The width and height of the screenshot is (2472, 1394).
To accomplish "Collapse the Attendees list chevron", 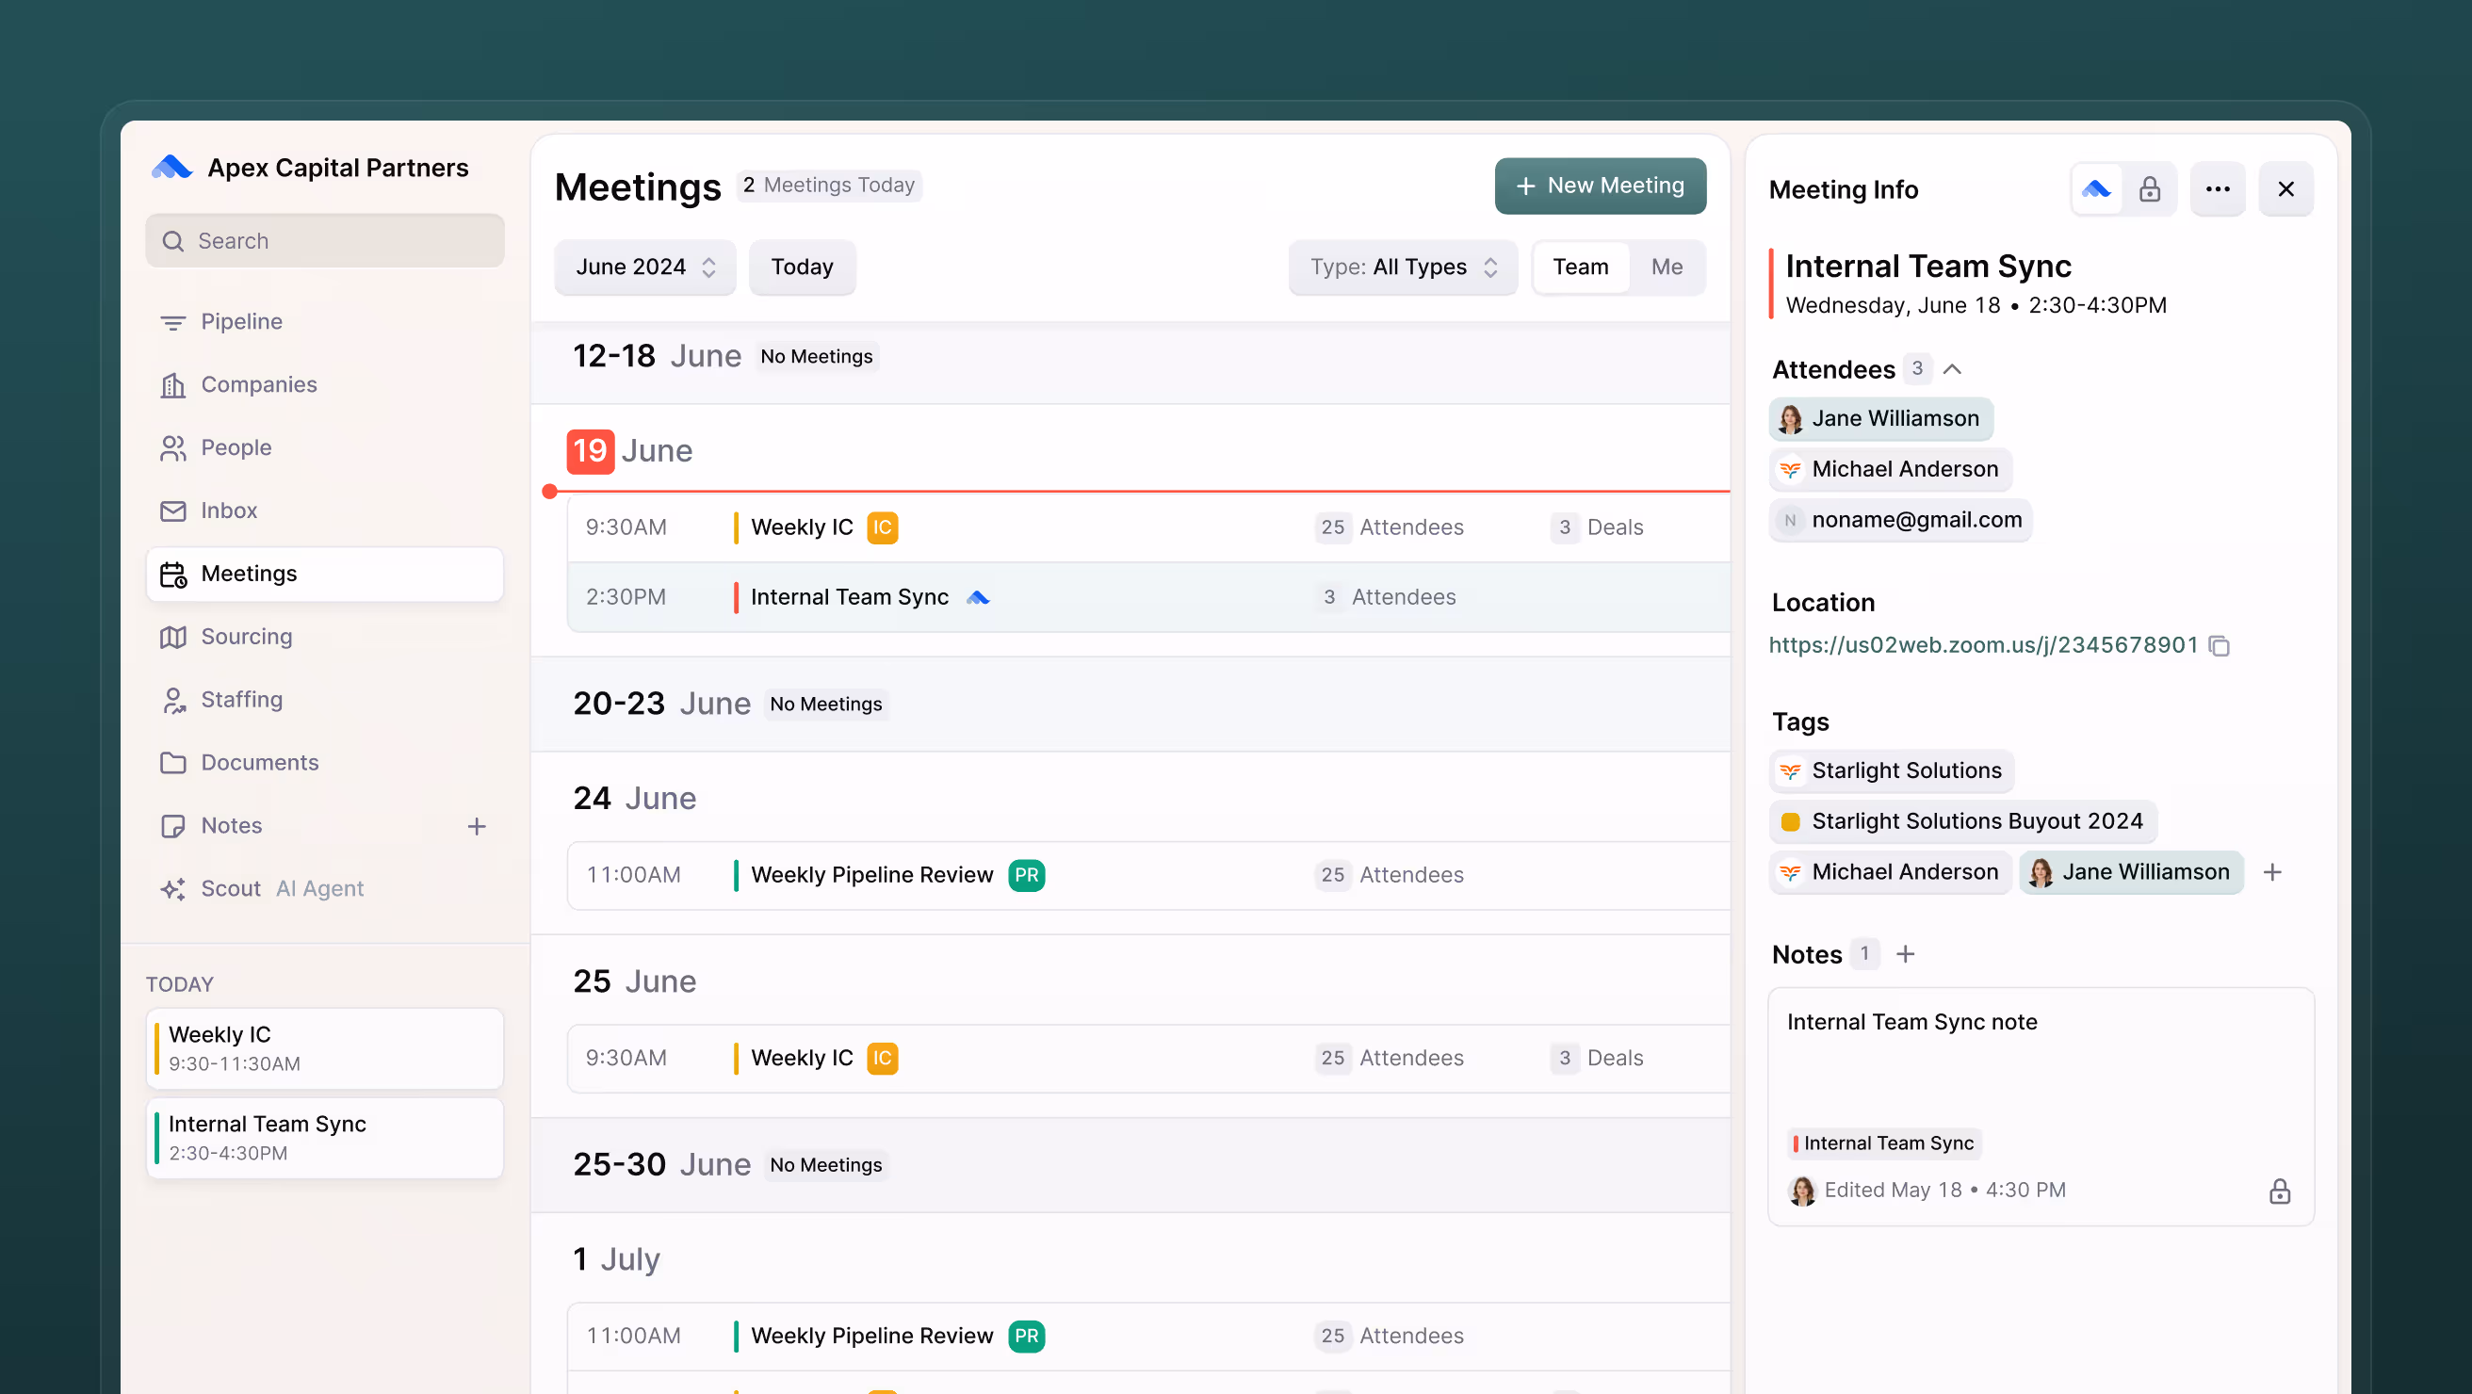I will pos(1952,369).
